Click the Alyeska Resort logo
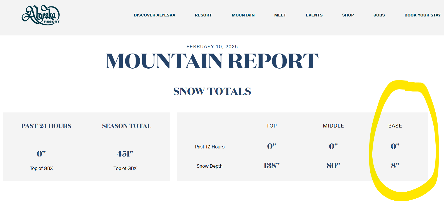 click(41, 15)
